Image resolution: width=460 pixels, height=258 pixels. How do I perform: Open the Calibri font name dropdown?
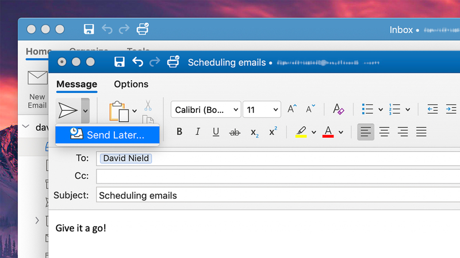click(x=206, y=110)
